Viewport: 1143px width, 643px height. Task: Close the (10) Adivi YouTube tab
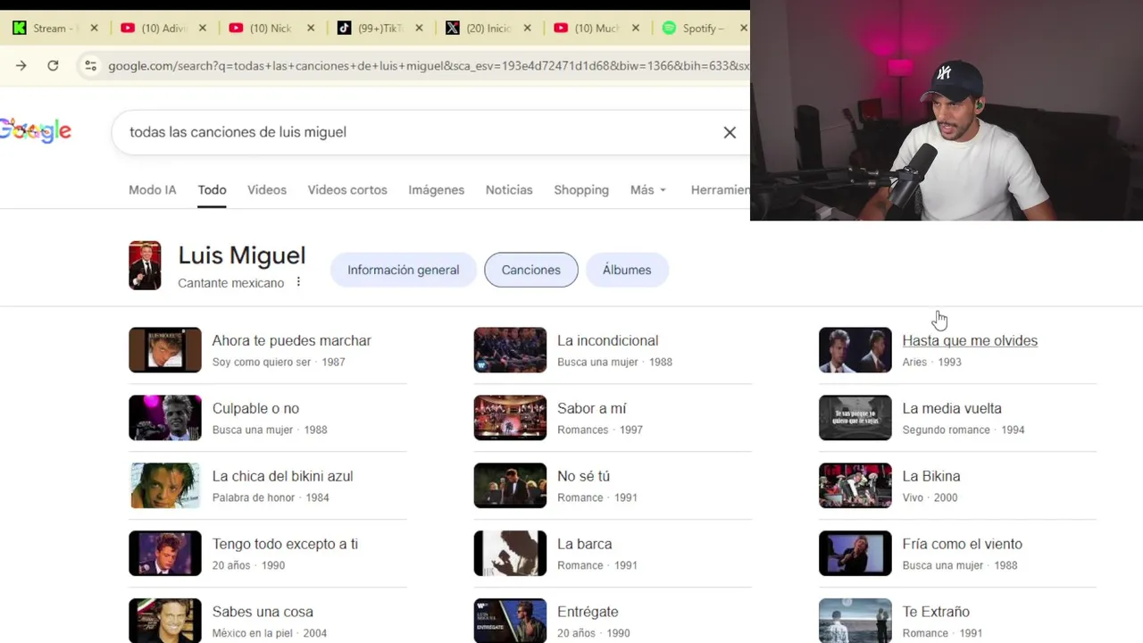tap(202, 28)
